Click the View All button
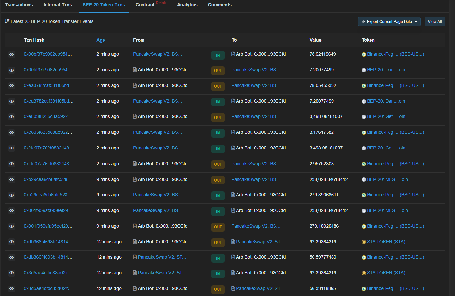This screenshot has height=296, width=455. click(x=435, y=22)
